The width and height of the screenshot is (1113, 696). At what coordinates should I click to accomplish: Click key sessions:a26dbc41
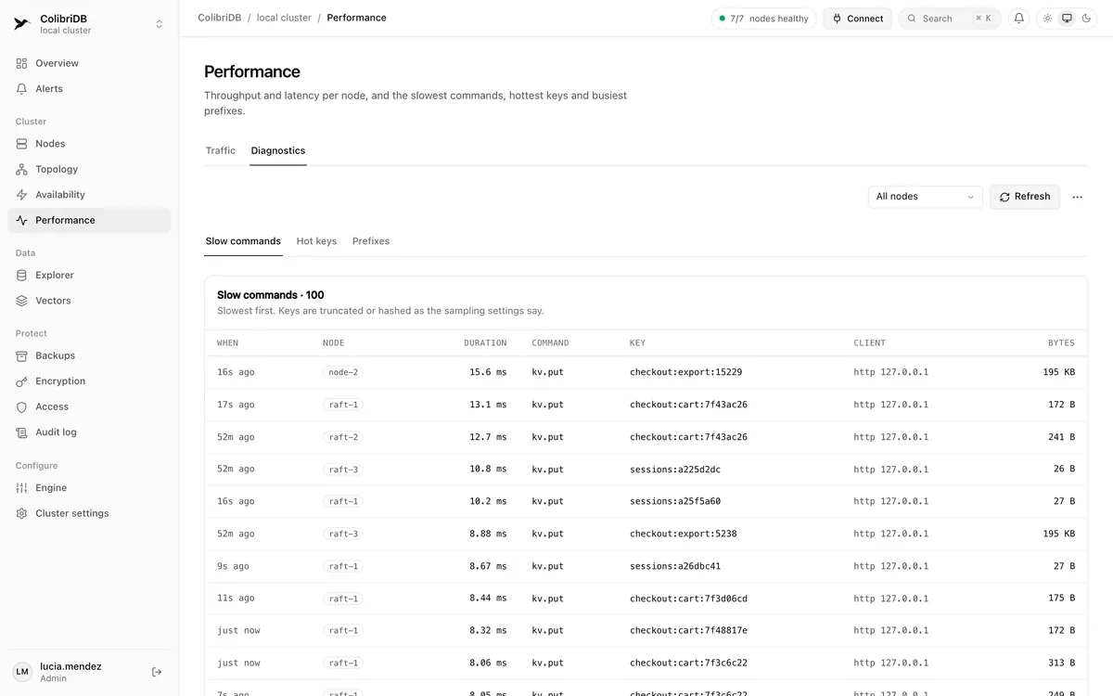coord(675,566)
